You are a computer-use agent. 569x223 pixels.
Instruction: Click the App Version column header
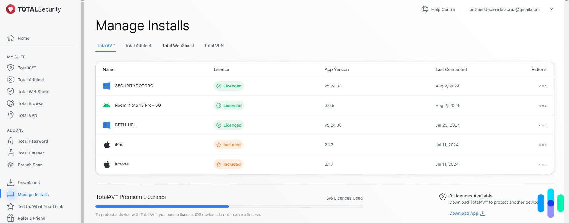337,69
